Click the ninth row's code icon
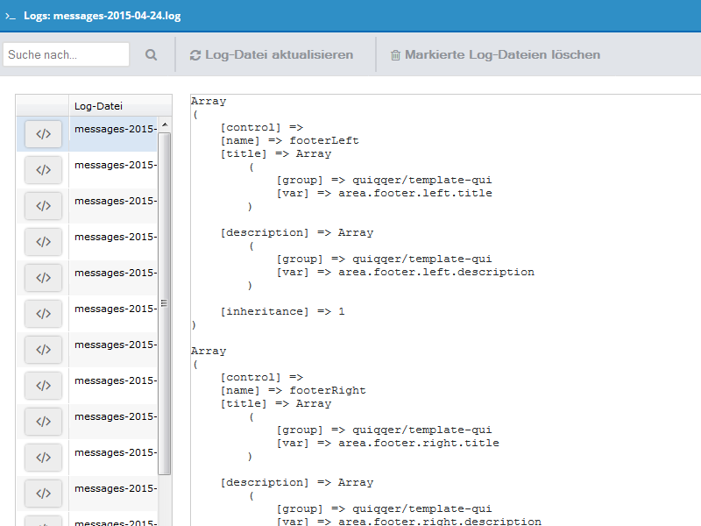The width and height of the screenshot is (701, 526). [43, 422]
